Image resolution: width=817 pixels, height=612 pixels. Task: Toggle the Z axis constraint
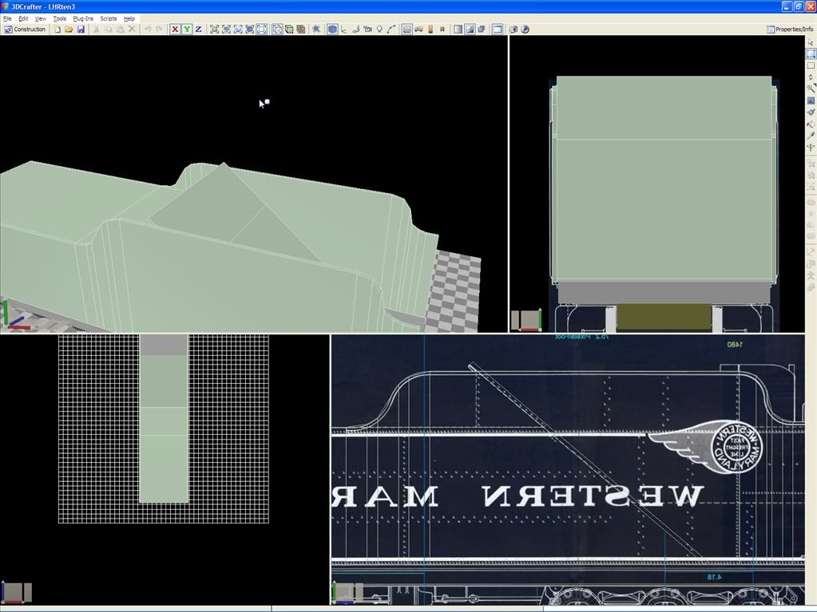tap(199, 30)
